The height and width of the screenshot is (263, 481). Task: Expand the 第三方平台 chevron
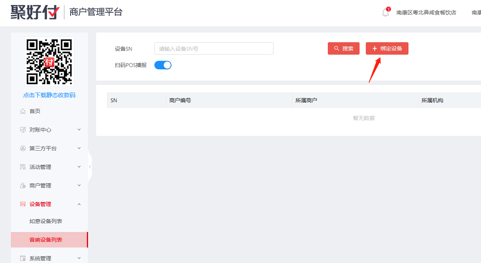[79, 148]
